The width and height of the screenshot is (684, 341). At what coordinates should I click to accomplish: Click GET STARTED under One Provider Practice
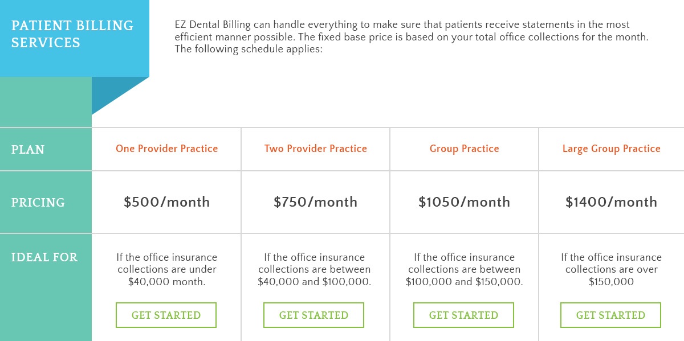coord(166,315)
